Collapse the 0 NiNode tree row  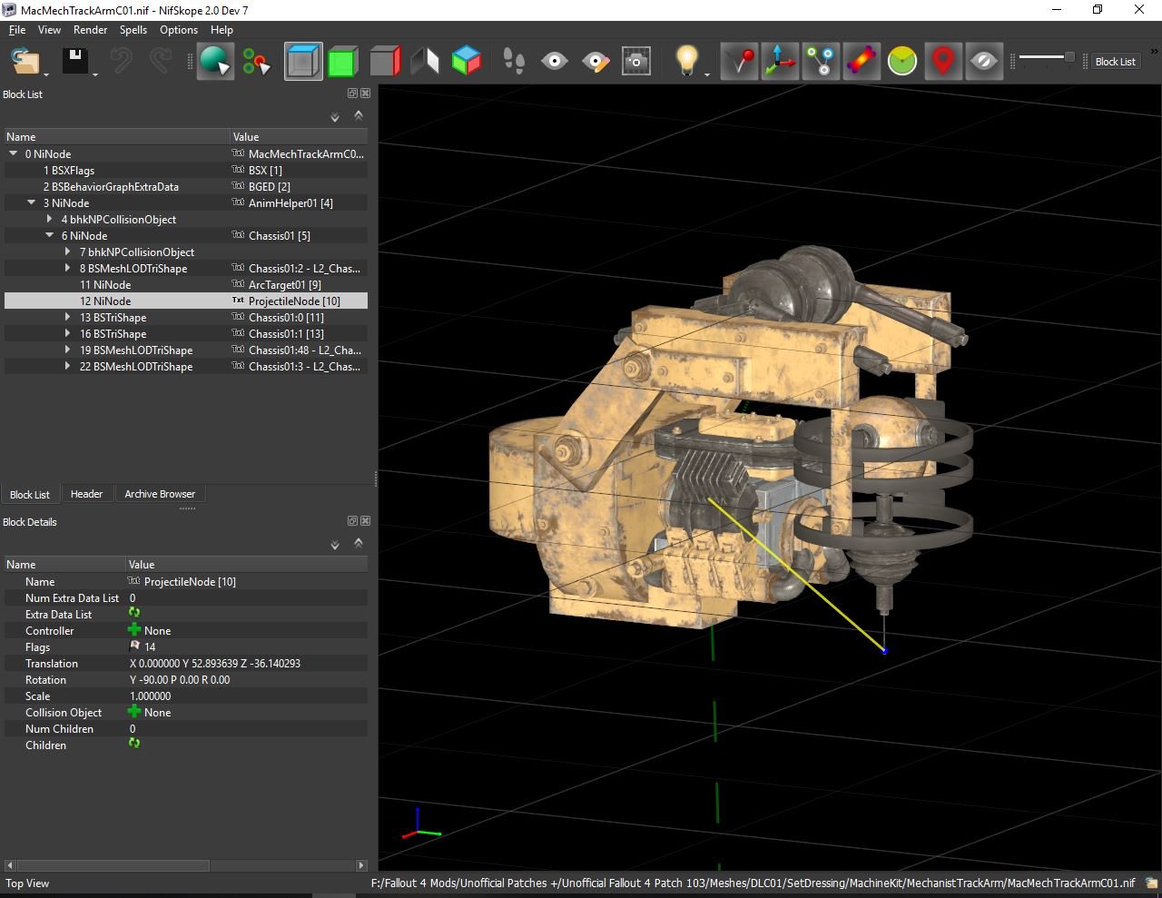tap(14, 153)
